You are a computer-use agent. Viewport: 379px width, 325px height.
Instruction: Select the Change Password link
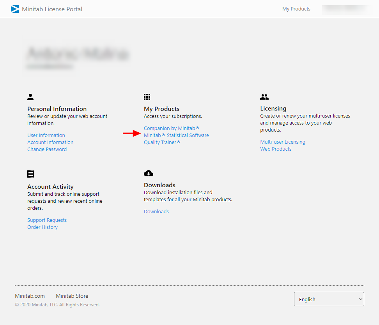[47, 149]
